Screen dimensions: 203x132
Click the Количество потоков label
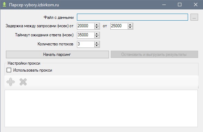click(x=55, y=44)
